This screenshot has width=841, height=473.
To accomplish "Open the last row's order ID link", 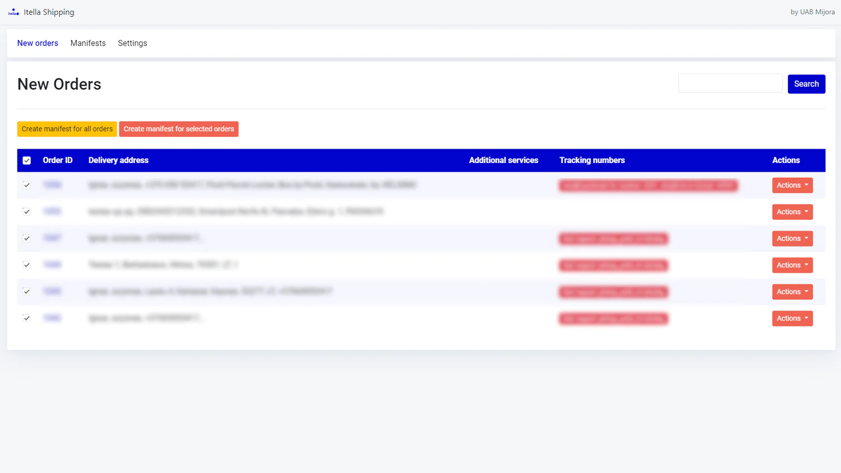I will [53, 318].
